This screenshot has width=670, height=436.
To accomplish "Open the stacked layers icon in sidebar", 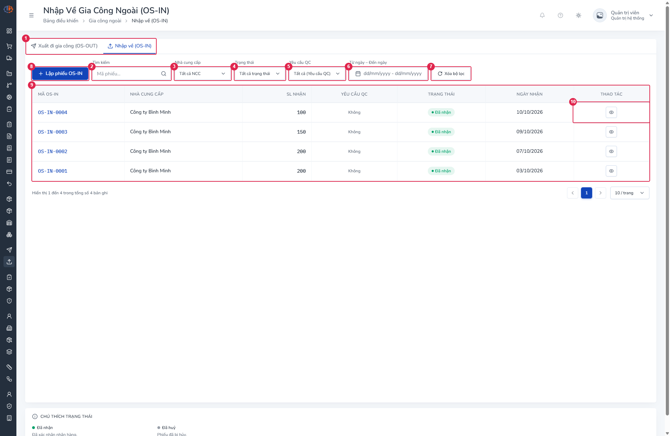I will (x=9, y=352).
